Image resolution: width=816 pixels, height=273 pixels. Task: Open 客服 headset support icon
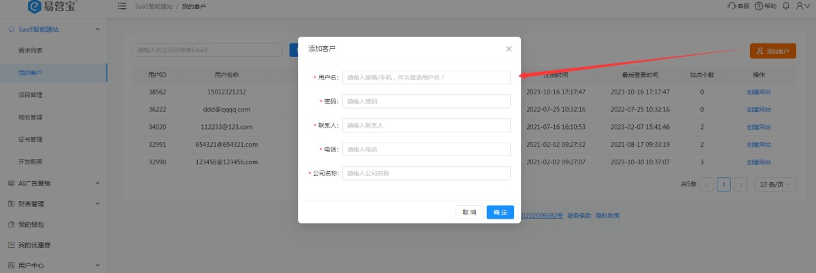(738, 6)
